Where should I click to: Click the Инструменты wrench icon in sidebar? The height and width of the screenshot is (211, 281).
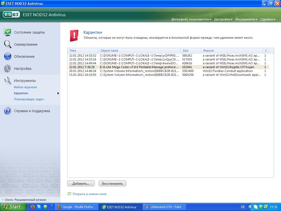pos(8,80)
